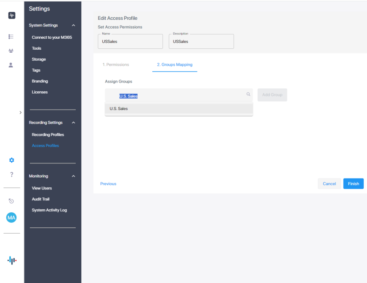Screen dimensions: 367x283
Task: Open the help question mark icon
Action: coord(12,174)
